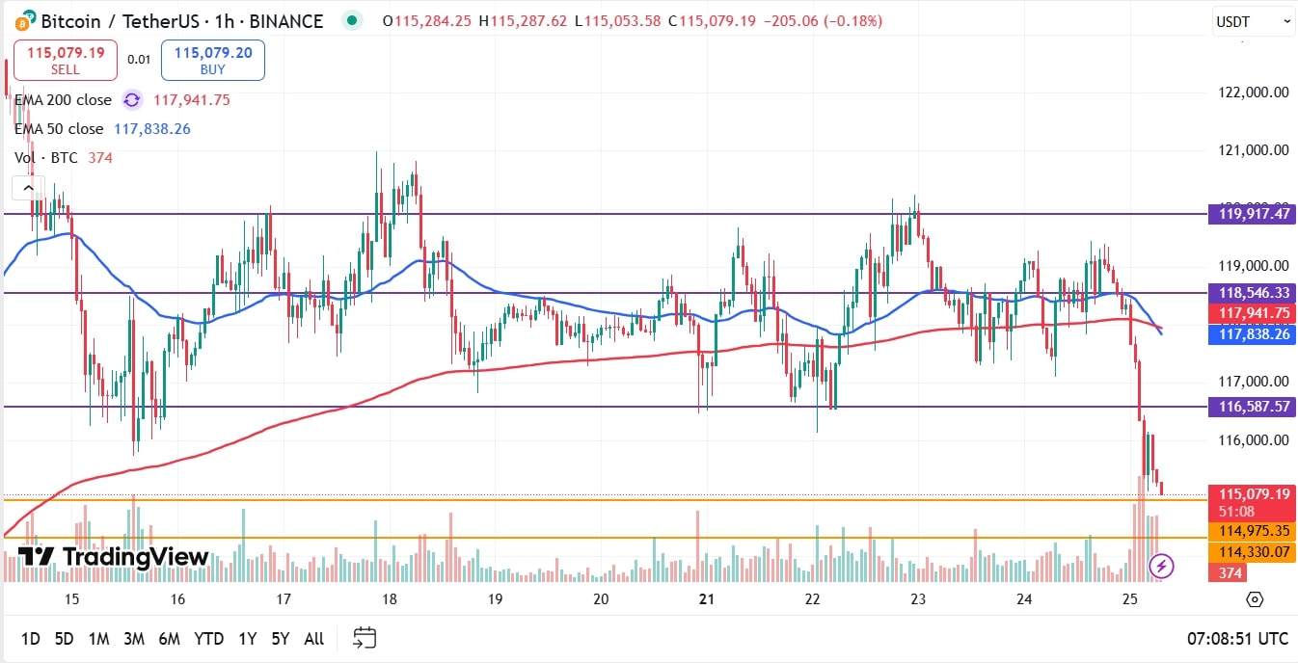Click the EMA 200 close indicator label
This screenshot has height=663, width=1298.
[x=63, y=99]
